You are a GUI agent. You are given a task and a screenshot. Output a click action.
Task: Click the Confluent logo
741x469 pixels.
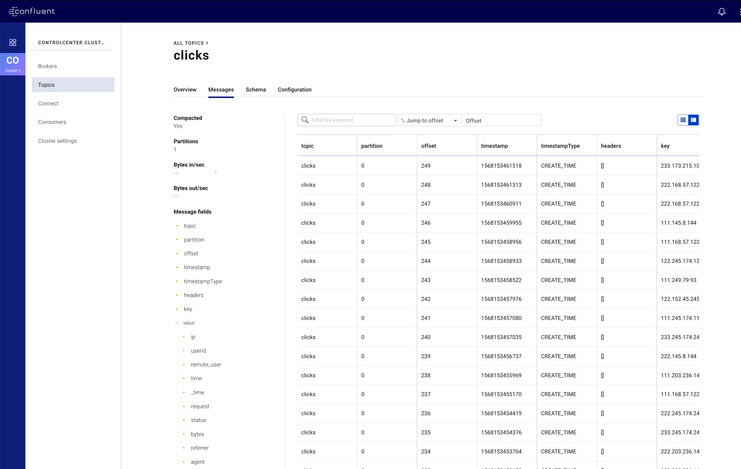tap(32, 11)
